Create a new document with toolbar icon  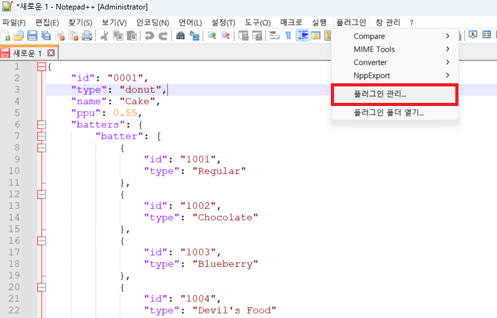[x=6, y=35]
